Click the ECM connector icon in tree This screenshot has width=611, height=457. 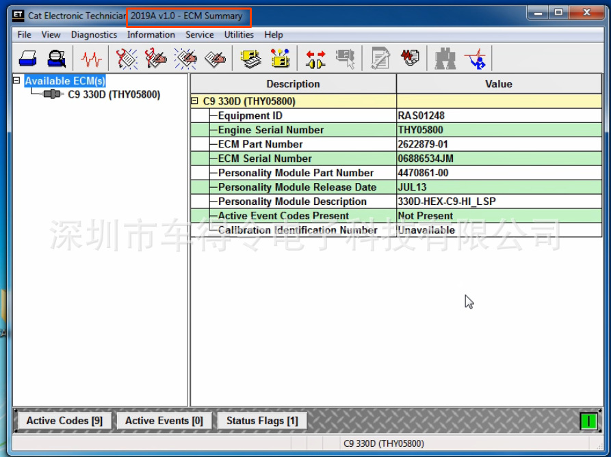click(x=52, y=94)
